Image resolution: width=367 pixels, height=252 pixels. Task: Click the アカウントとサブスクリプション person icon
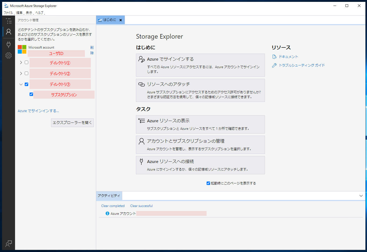pyautogui.click(x=142, y=141)
